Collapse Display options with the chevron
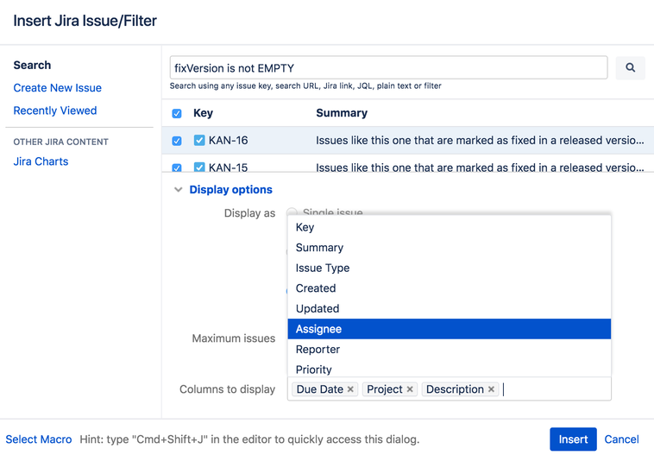Viewport: 654px width, 455px height. [178, 190]
